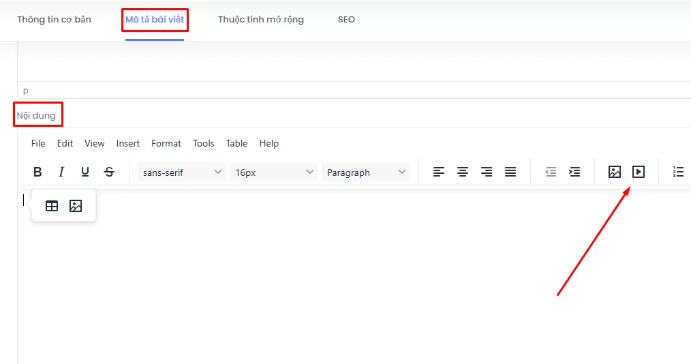
Task: Switch to the SEO tab
Action: point(346,20)
